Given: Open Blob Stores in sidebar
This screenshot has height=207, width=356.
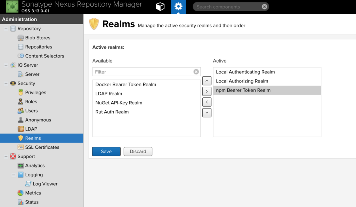Looking at the screenshot, I should [x=38, y=38].
